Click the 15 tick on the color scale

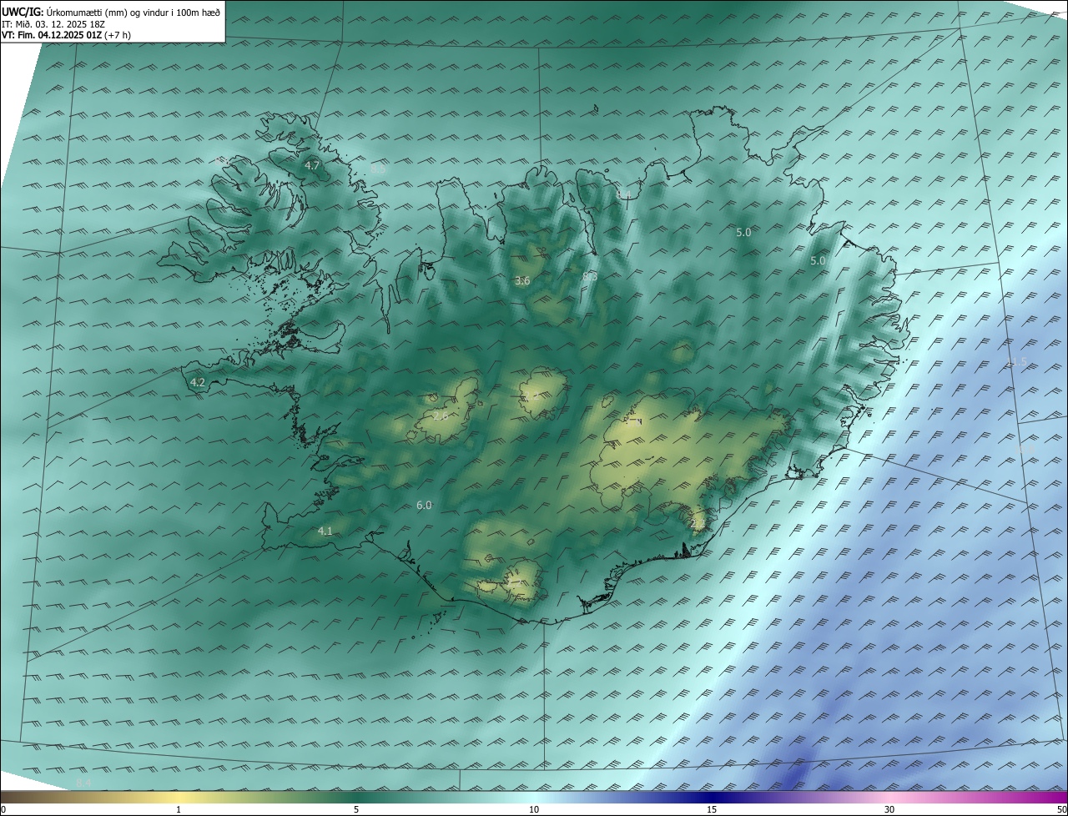point(712,809)
